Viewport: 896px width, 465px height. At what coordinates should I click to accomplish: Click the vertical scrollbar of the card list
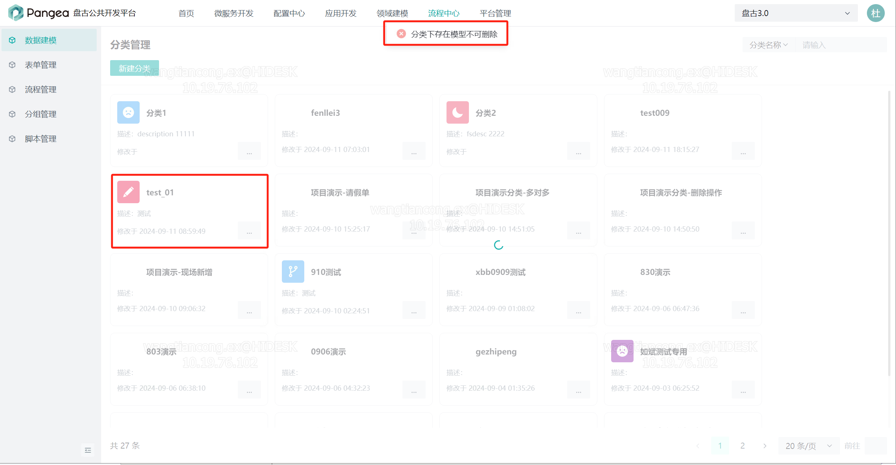[x=889, y=233]
